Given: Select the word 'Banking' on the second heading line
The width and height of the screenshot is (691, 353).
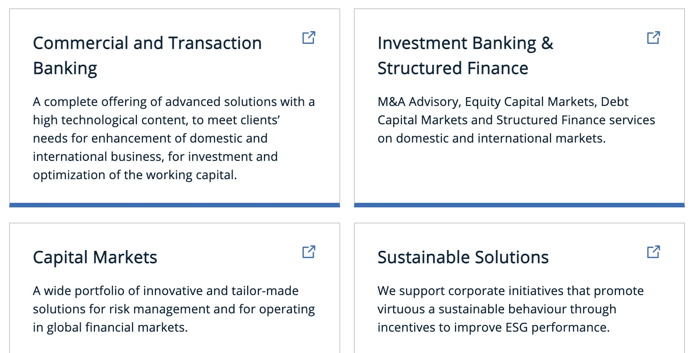Looking at the screenshot, I should tap(65, 69).
